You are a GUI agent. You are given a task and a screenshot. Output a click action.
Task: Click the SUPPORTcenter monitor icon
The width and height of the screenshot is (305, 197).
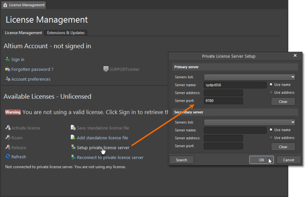(x=106, y=69)
